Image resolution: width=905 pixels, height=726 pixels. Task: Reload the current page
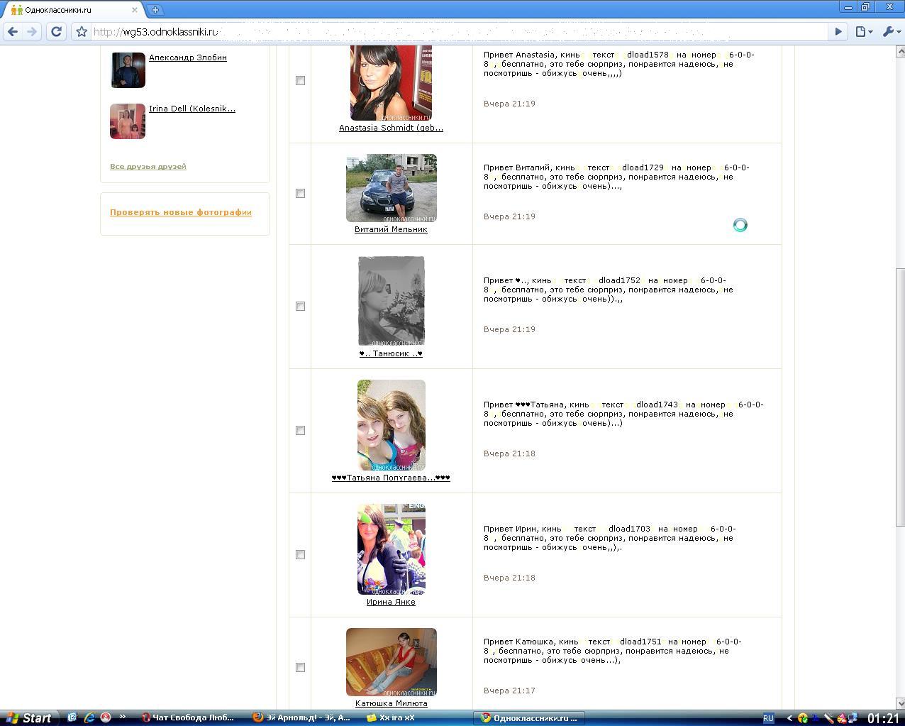(x=57, y=31)
